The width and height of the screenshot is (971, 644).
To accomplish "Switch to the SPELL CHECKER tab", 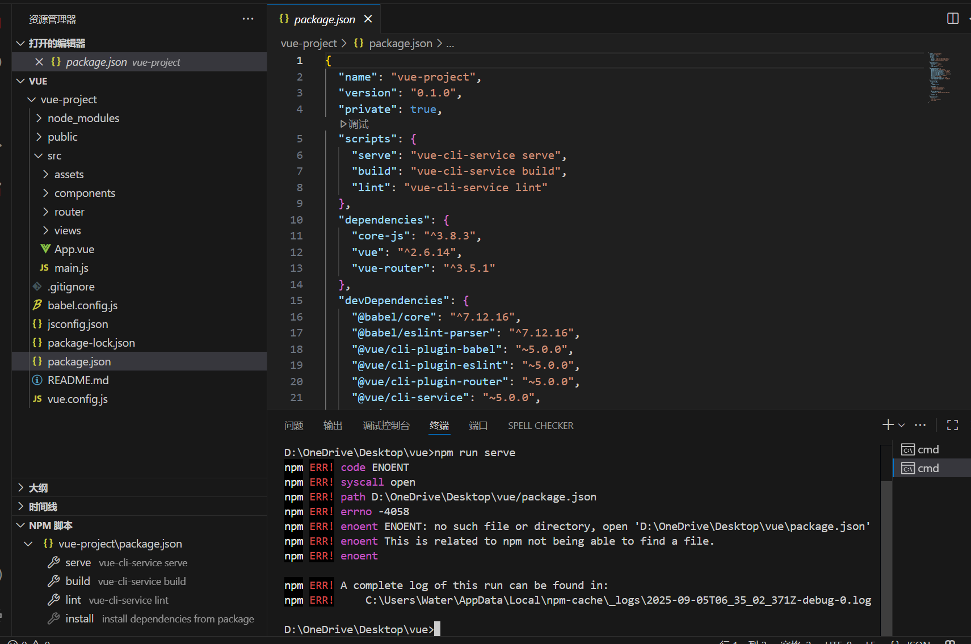I will click(x=541, y=425).
